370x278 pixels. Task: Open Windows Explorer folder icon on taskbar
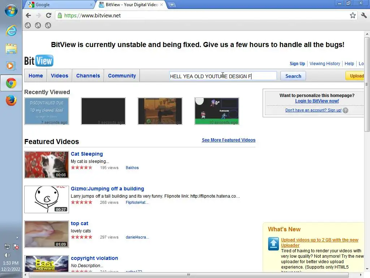11,49
